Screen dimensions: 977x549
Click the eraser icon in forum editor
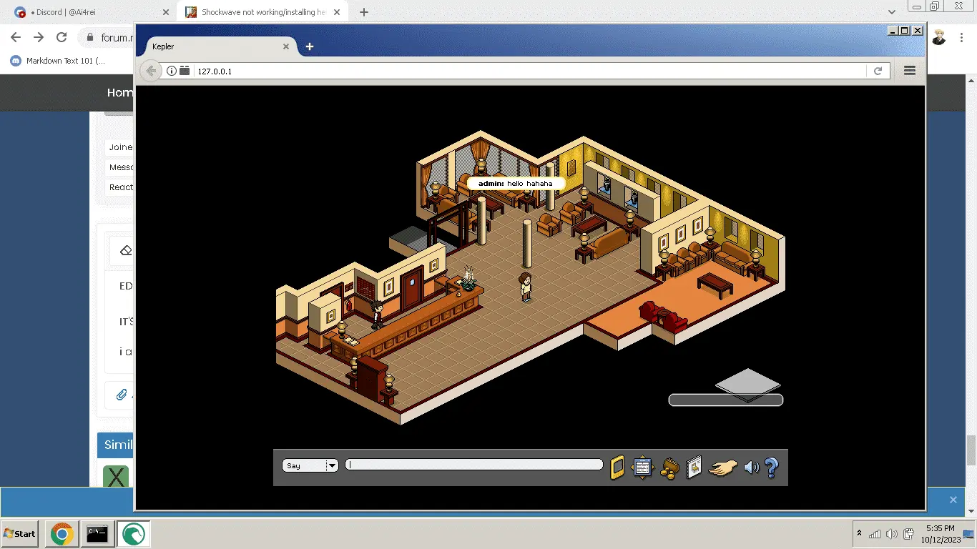(x=126, y=251)
